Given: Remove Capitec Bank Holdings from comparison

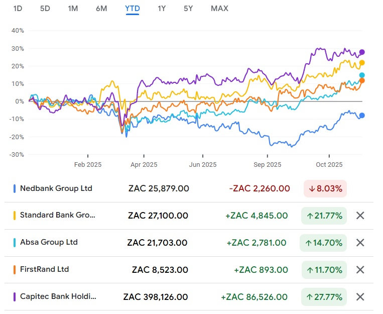Looking at the screenshot, I should tap(360, 297).
